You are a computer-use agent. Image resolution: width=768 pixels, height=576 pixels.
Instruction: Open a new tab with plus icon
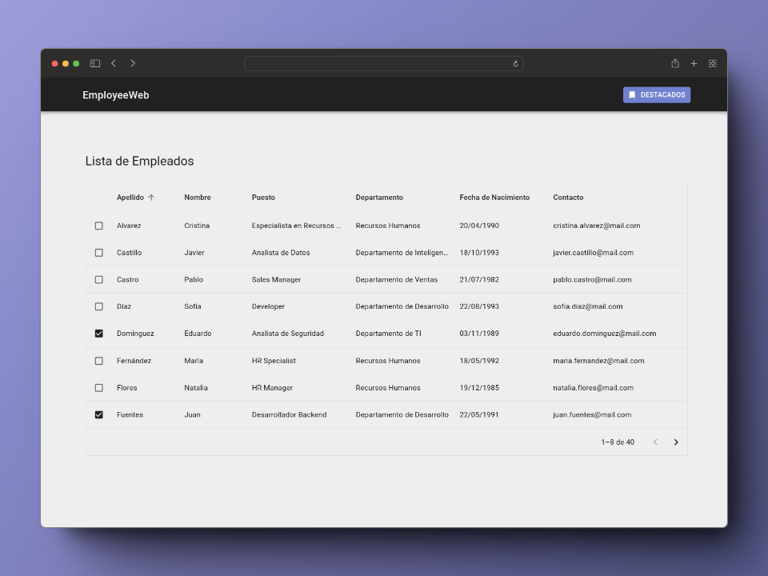pos(694,63)
